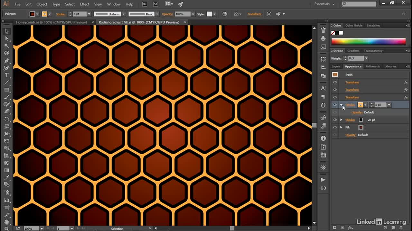Switch to the Gradient panel tab
412x231 pixels.
pyautogui.click(x=353, y=51)
